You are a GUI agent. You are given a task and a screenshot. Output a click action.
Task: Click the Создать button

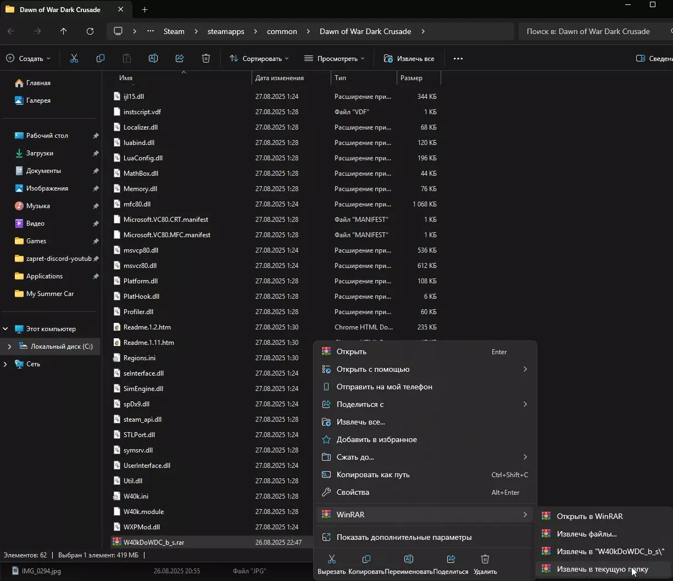[28, 58]
